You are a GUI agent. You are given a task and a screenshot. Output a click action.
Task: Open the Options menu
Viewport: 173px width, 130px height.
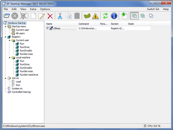tap(45, 9)
